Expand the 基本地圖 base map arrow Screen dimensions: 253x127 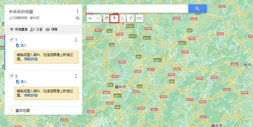(11, 111)
